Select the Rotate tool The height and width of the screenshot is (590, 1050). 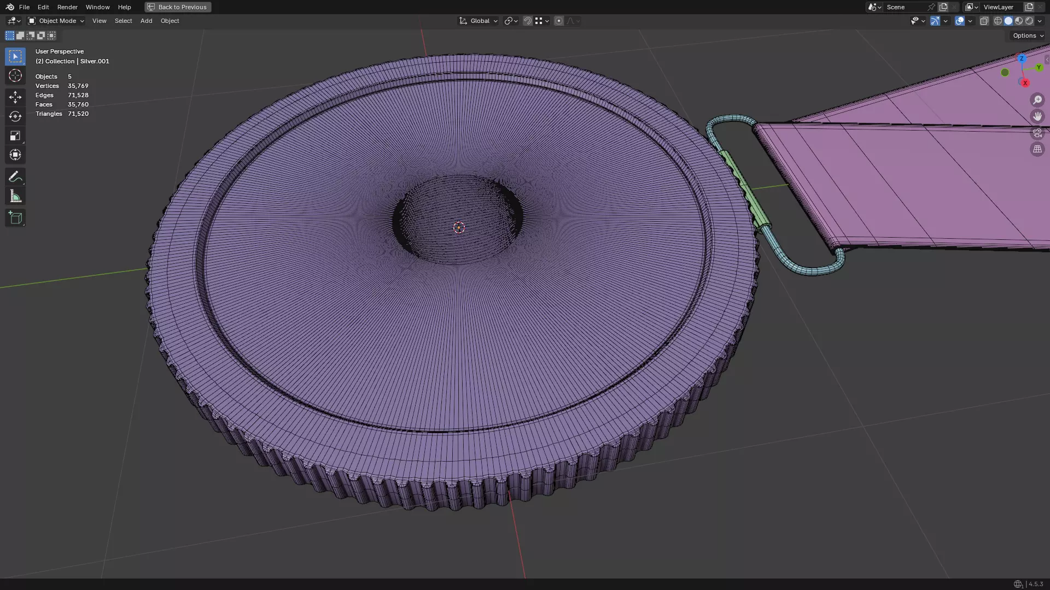click(x=15, y=116)
